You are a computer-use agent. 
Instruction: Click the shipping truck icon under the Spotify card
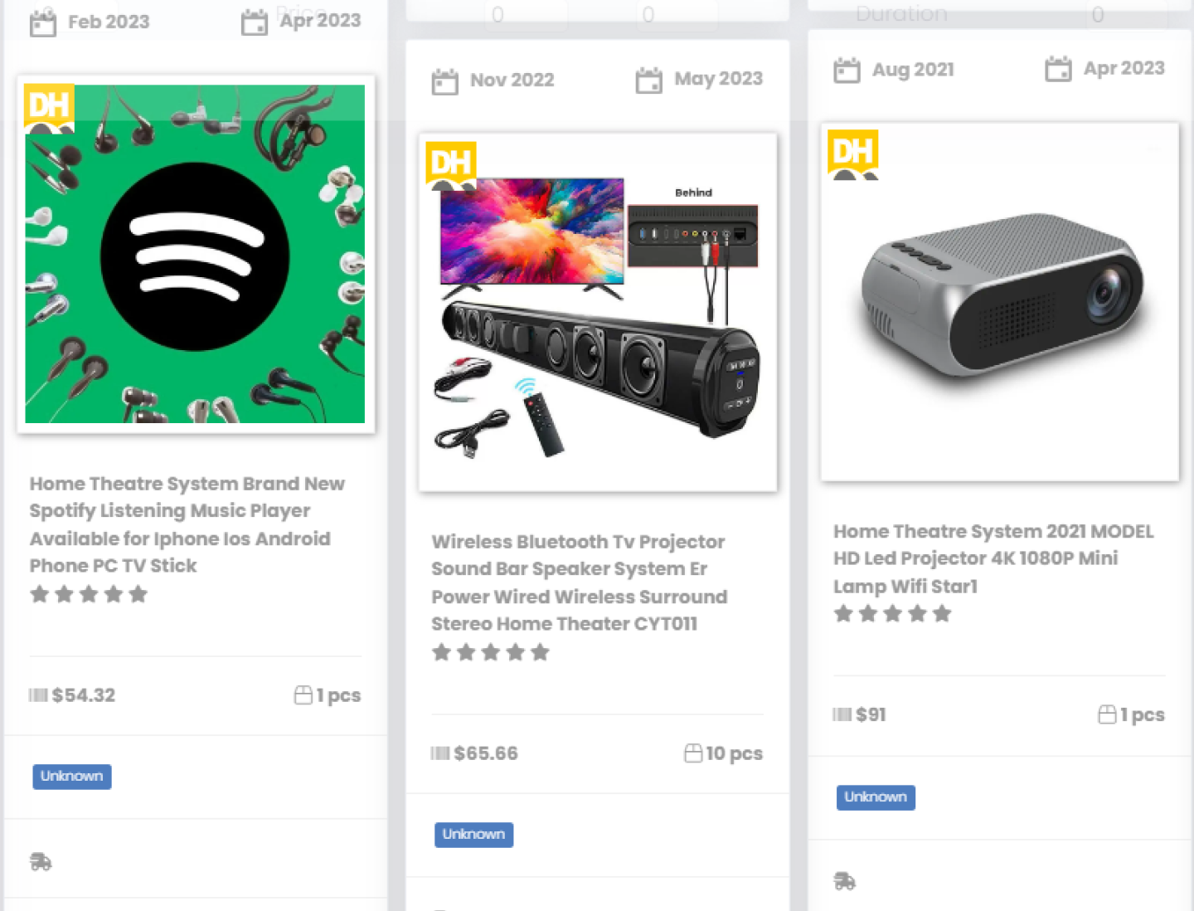(x=41, y=862)
